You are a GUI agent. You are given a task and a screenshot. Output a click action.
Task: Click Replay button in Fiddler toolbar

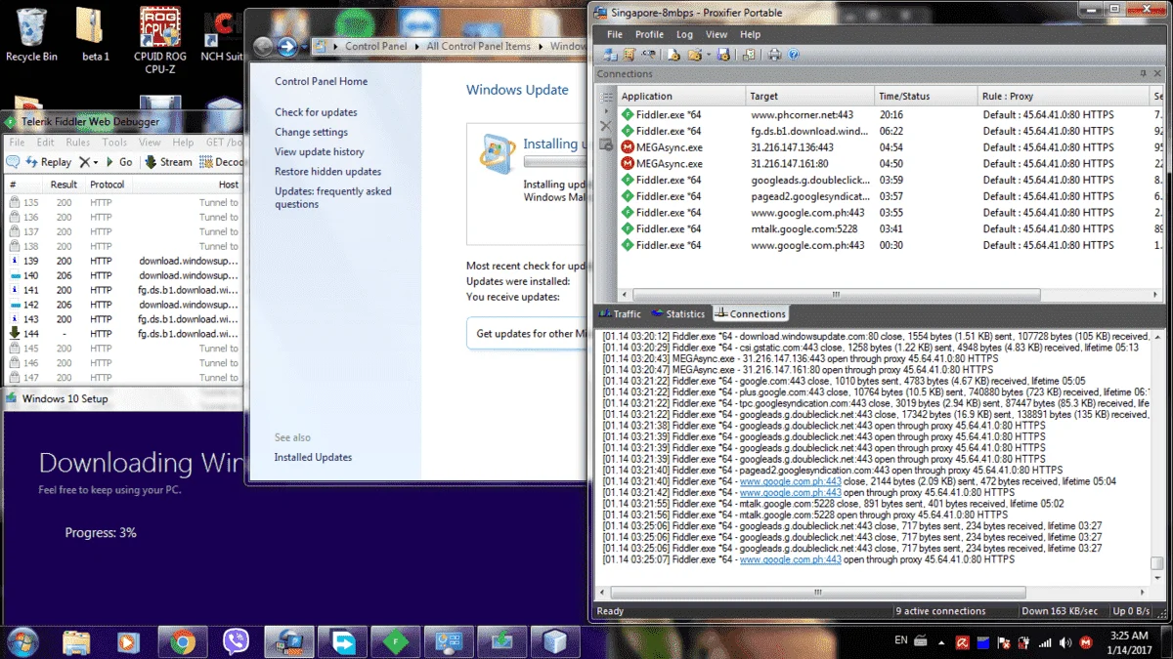click(x=48, y=162)
